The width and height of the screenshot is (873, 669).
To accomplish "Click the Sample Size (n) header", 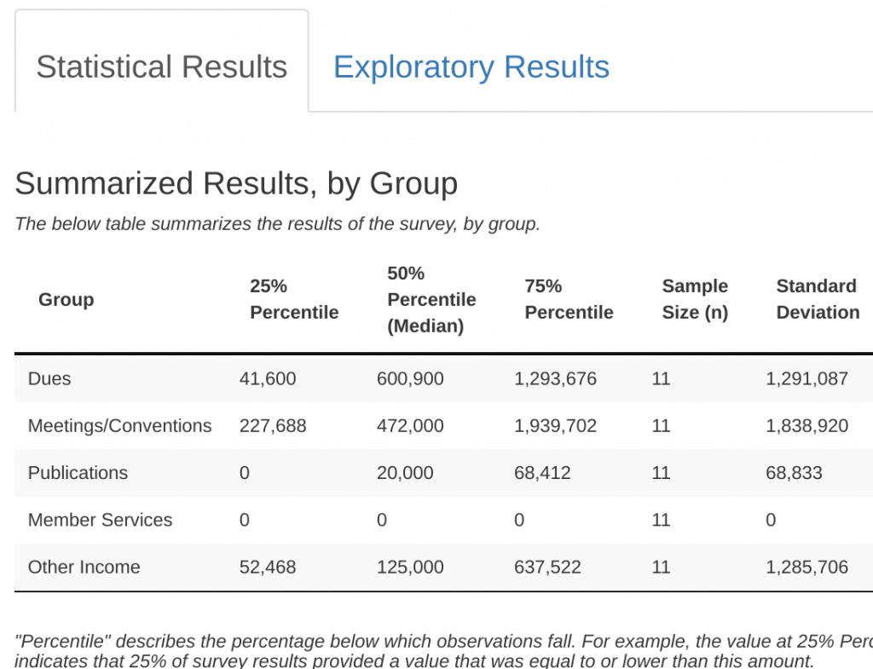I will click(695, 299).
